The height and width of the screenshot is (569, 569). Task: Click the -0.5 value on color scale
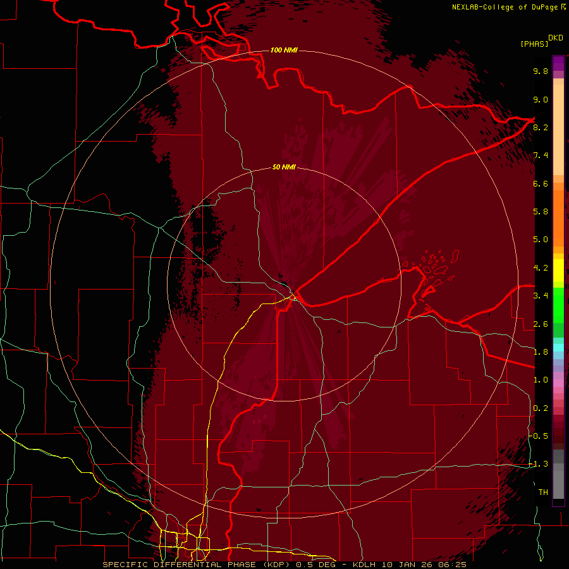pyautogui.click(x=539, y=436)
